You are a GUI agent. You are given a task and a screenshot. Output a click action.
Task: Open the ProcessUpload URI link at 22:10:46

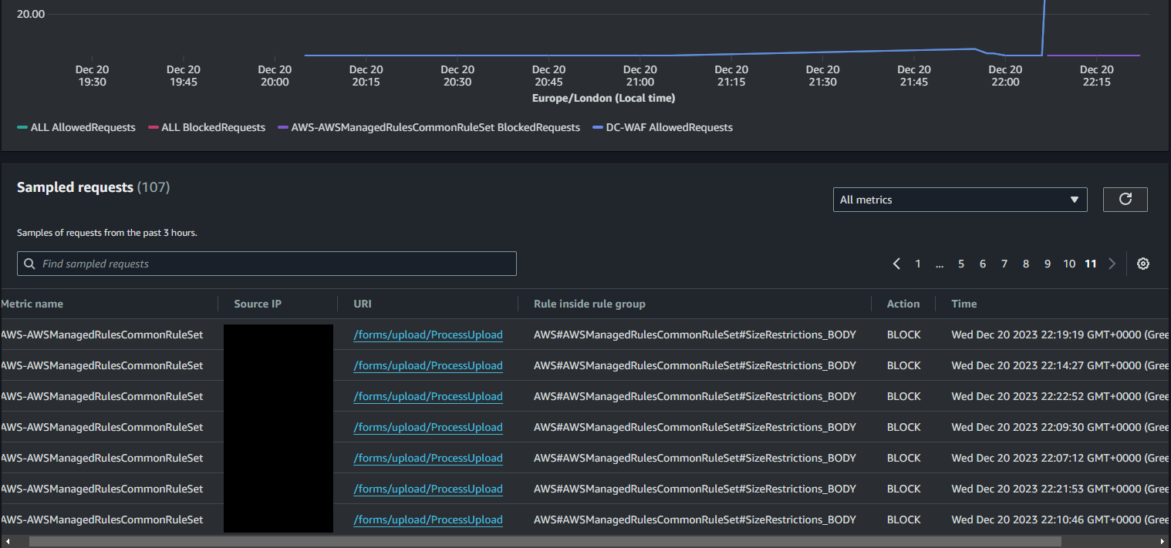tap(428, 520)
